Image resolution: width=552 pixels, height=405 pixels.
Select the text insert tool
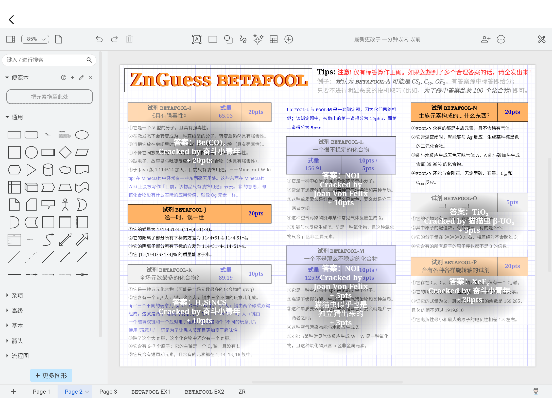point(197,39)
